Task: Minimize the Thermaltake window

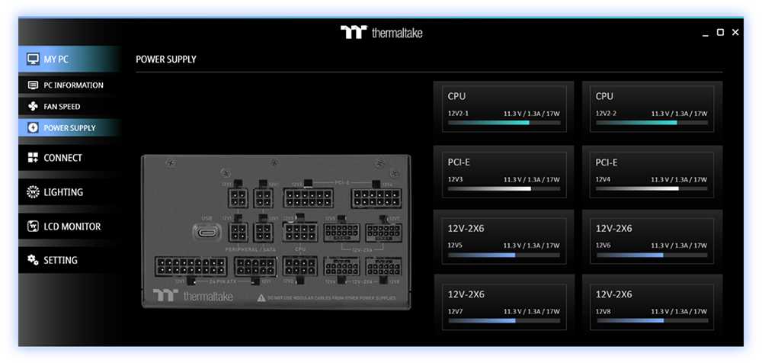Action: tap(706, 35)
